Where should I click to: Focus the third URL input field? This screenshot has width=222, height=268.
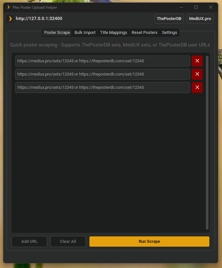[103, 87]
